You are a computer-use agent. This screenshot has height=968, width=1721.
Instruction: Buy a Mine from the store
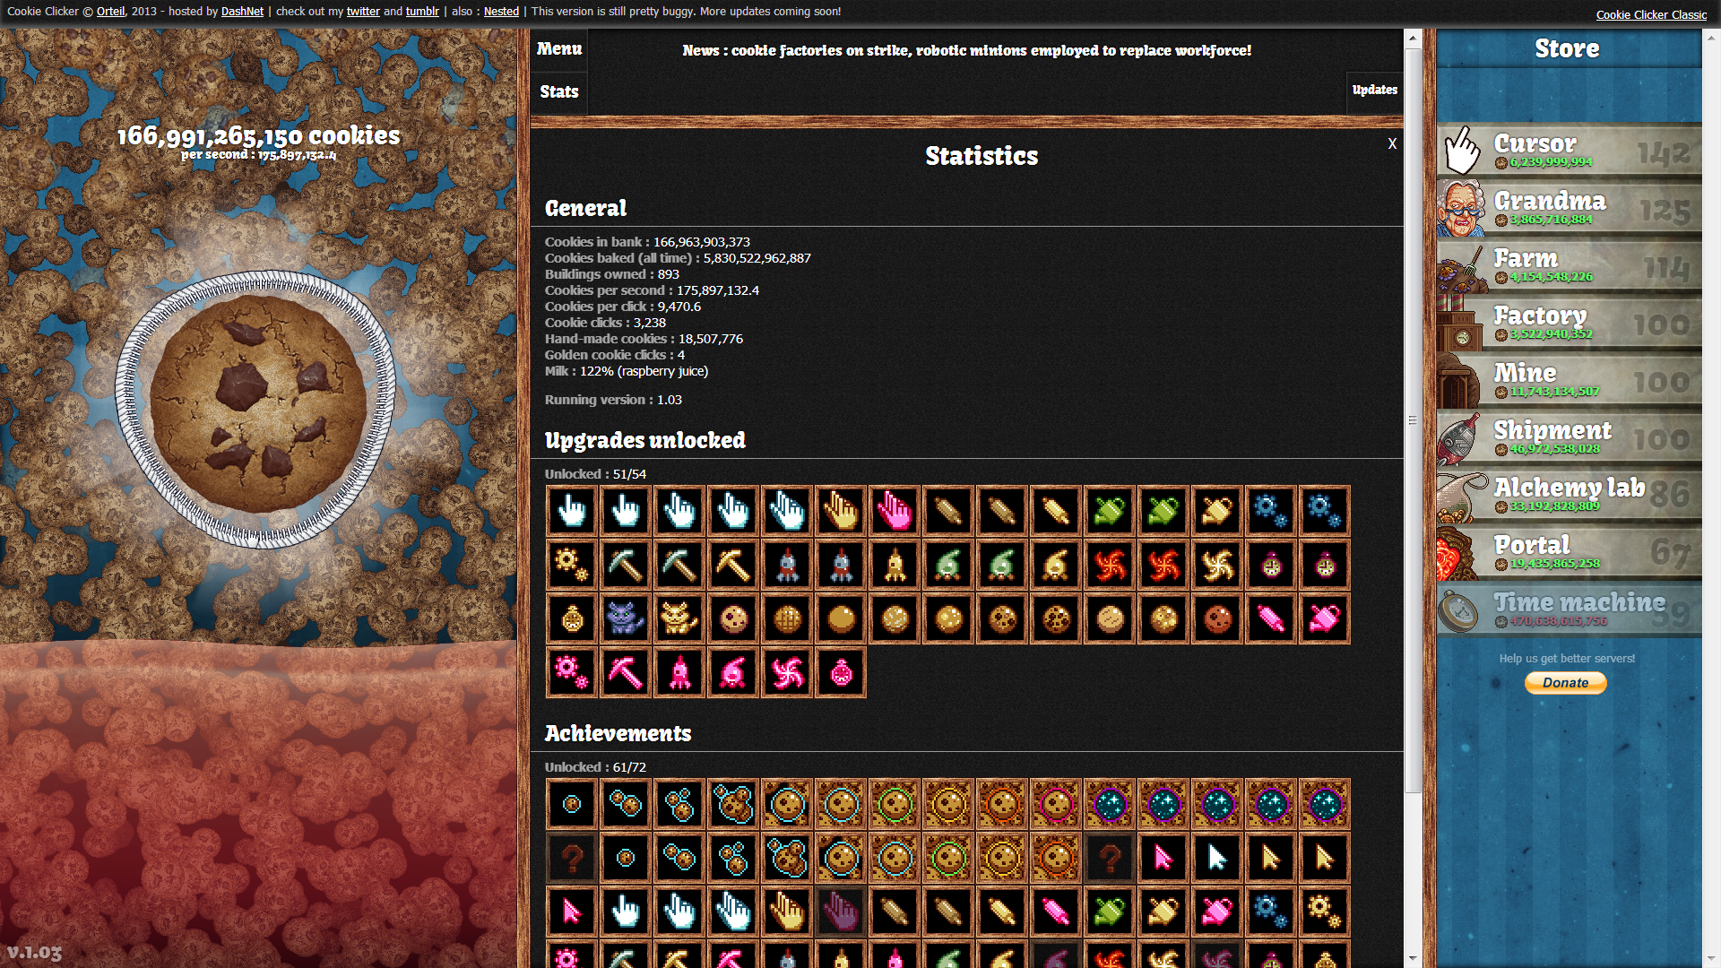tap(1569, 380)
